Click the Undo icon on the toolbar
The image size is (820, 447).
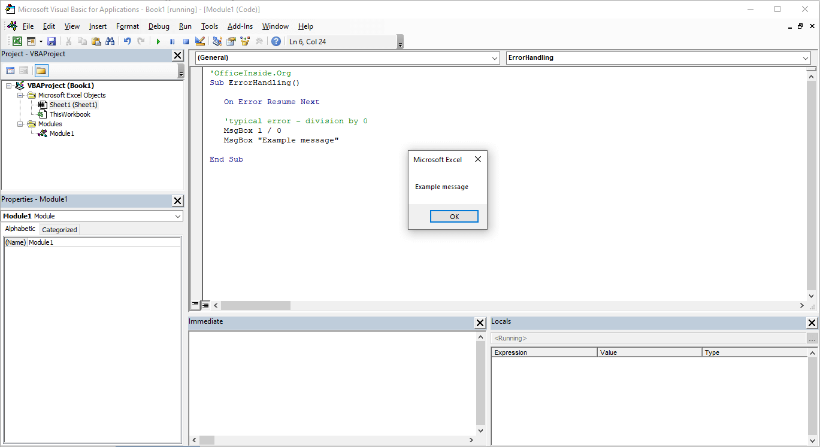pos(127,41)
